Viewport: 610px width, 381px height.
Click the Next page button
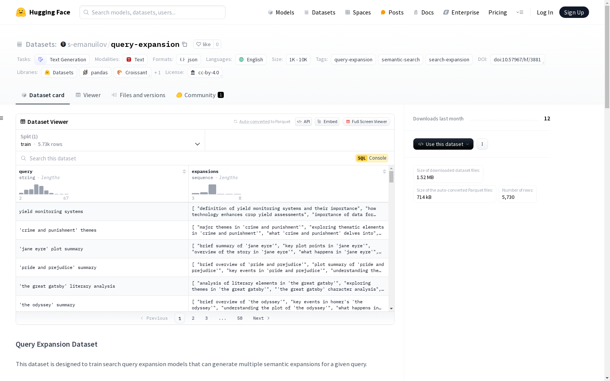(x=262, y=318)
